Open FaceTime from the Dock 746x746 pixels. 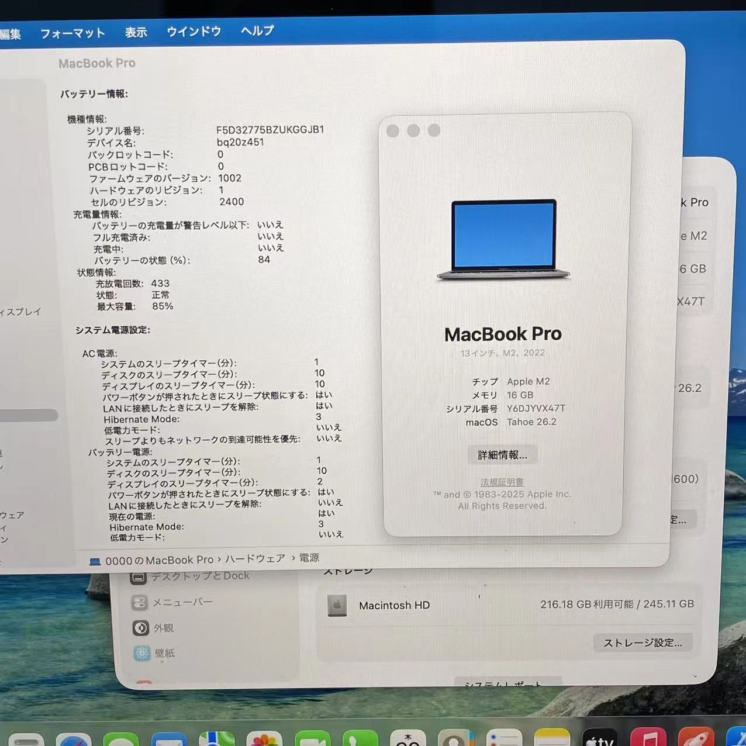pyautogui.click(x=312, y=739)
